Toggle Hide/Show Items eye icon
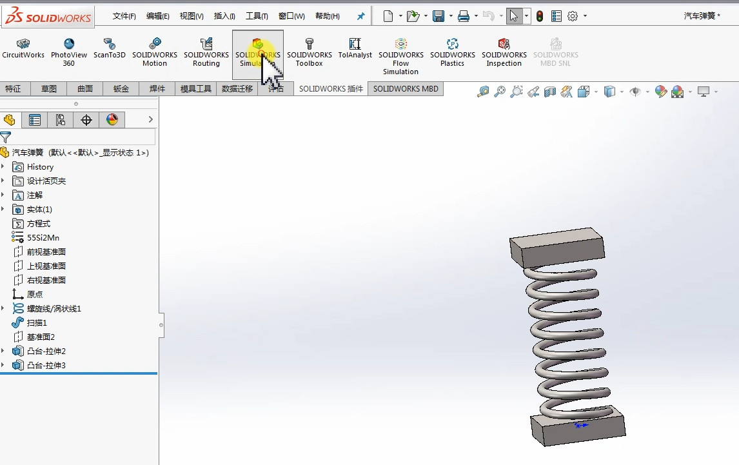The width and height of the screenshot is (739, 465). pos(635,92)
